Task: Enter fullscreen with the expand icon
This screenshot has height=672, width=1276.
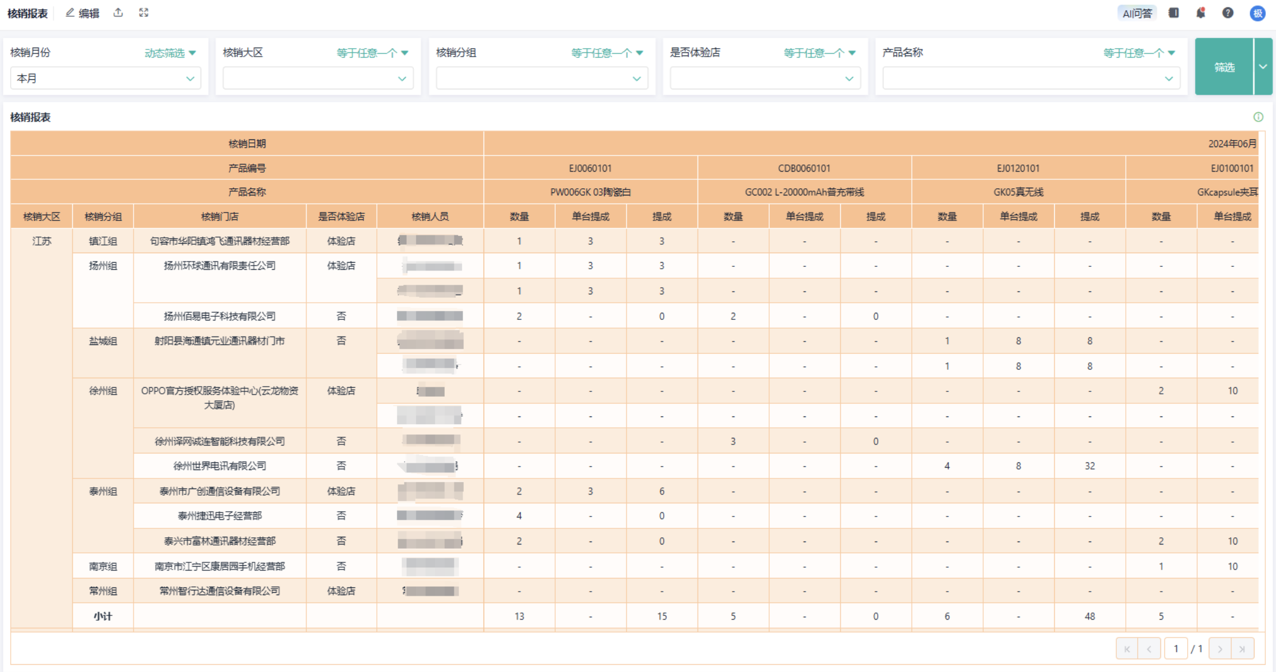Action: [144, 13]
